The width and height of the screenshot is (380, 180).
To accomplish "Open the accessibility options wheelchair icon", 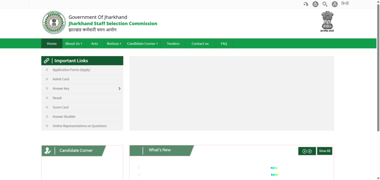I will (x=315, y=4).
